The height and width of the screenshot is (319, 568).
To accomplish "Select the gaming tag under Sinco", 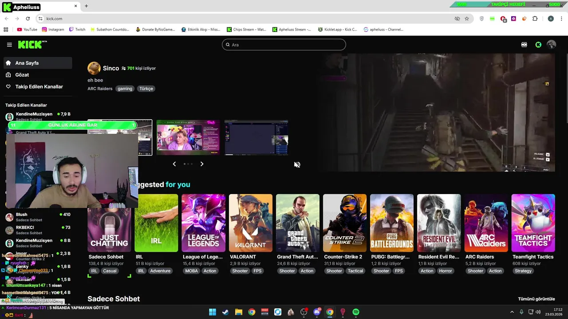I will tap(125, 89).
